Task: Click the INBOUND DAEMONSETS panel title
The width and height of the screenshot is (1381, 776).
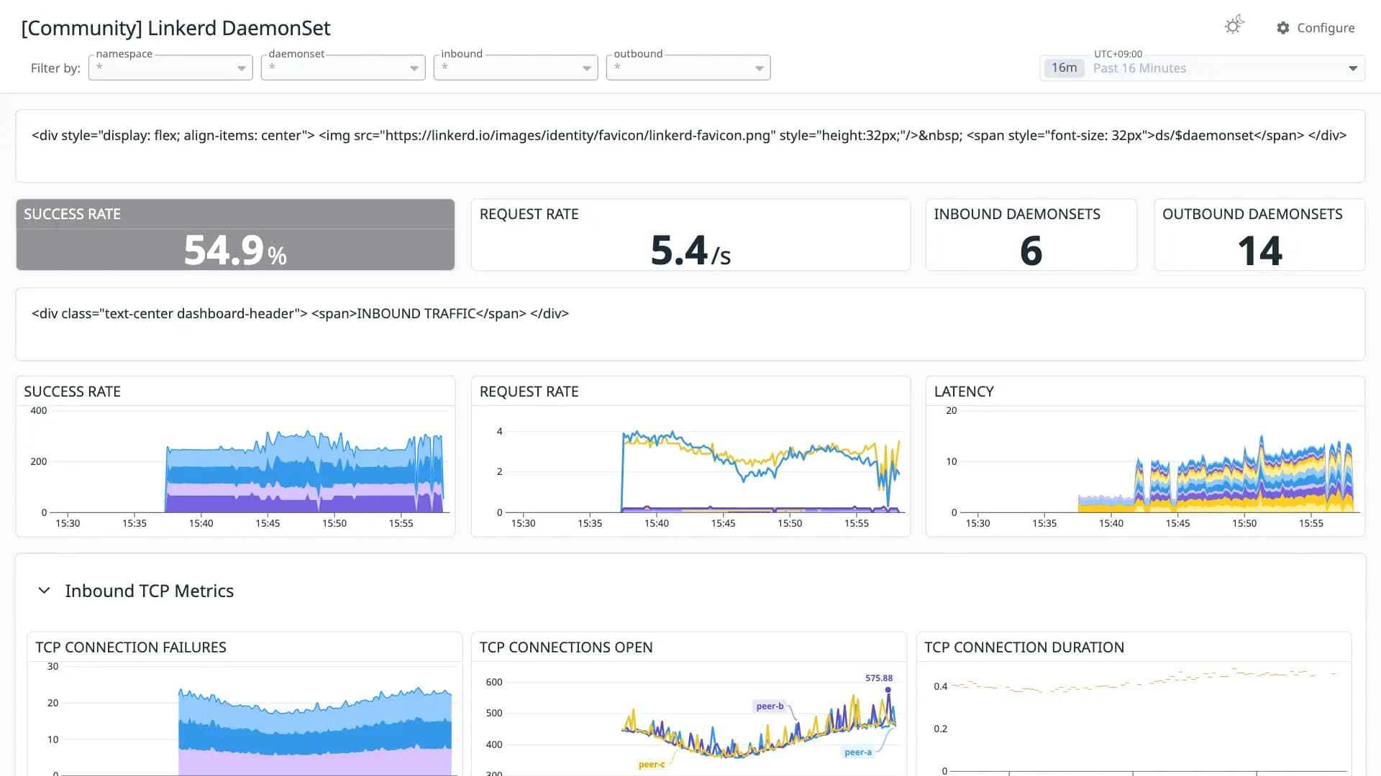Action: (x=1017, y=214)
